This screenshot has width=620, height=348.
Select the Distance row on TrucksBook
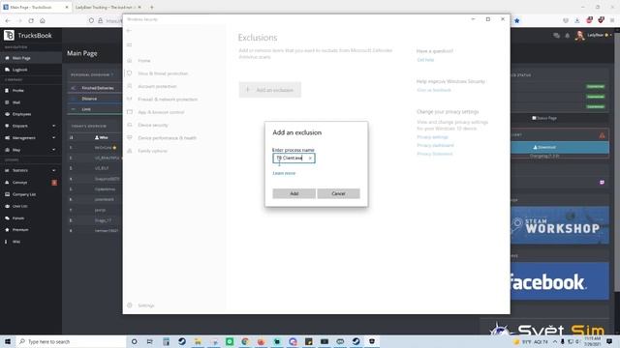(x=95, y=99)
